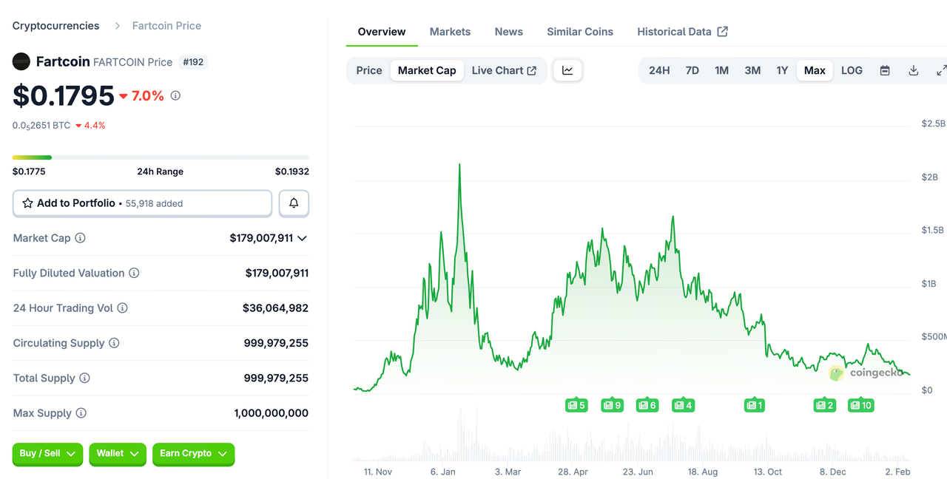The width and height of the screenshot is (947, 479).
Task: Enable LOG scale on the chart
Action: pyautogui.click(x=852, y=70)
